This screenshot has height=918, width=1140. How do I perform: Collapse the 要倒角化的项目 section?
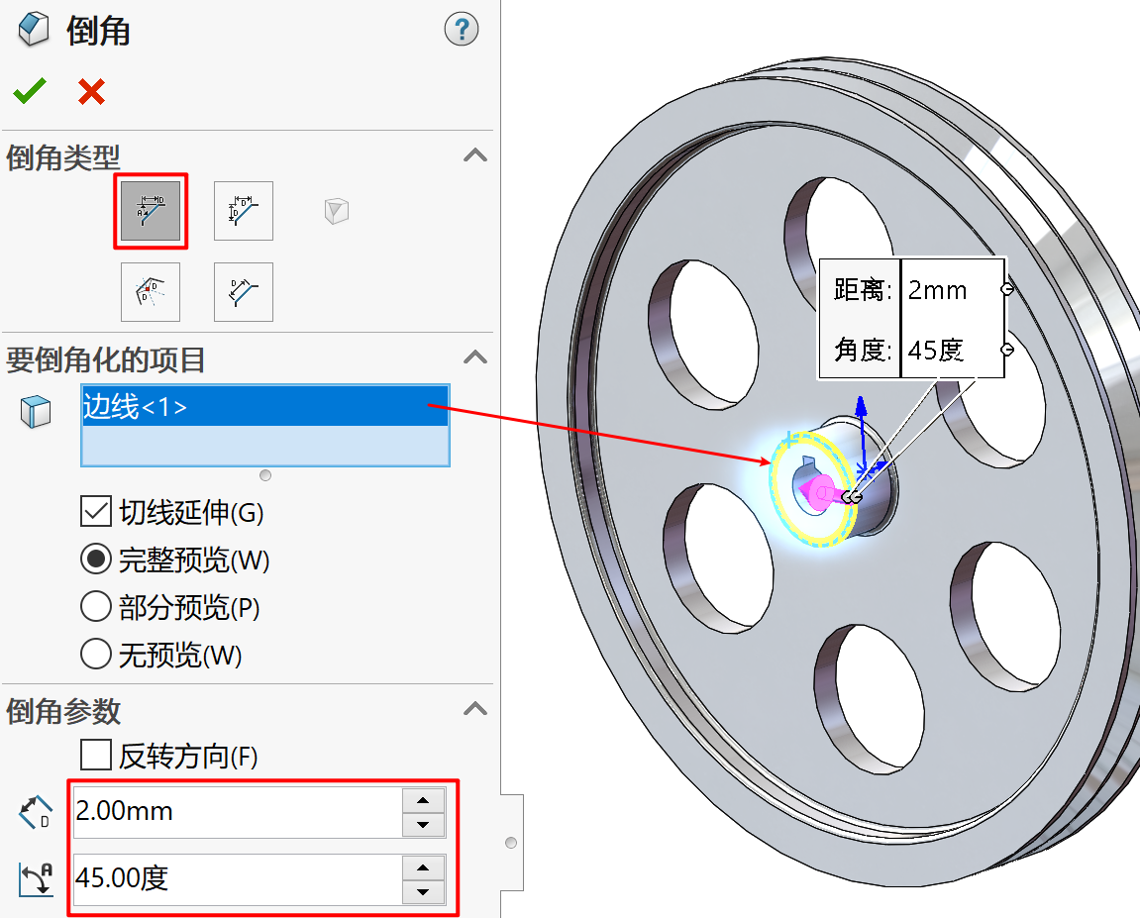(475, 357)
